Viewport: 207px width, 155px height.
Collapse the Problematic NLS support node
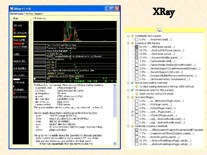click(x=128, y=36)
